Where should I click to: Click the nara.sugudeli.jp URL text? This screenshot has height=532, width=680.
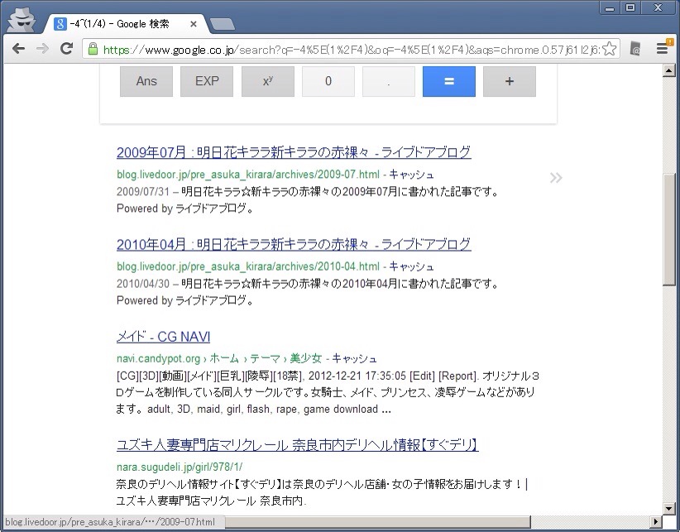click(180, 467)
